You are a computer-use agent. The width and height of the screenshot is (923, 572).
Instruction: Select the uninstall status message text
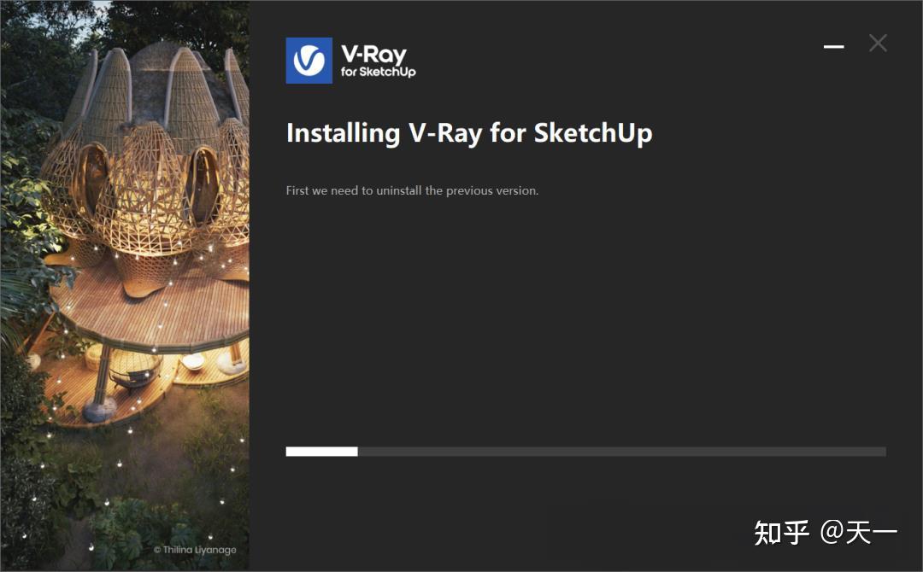coord(412,190)
